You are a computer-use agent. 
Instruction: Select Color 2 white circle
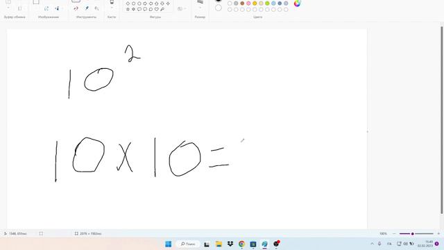(x=219, y=8)
